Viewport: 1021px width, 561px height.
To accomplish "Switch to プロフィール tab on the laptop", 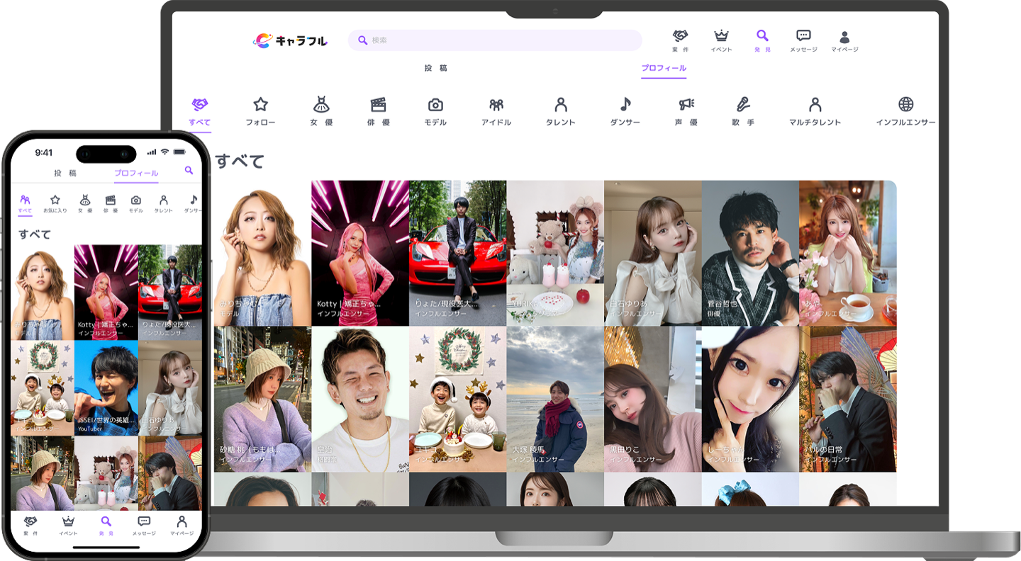I will (664, 68).
